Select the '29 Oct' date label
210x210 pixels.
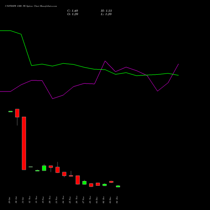9,200
